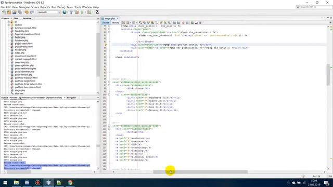Close the single.php editor tab
The width and height of the screenshot is (333, 187).
(x=118, y=19)
